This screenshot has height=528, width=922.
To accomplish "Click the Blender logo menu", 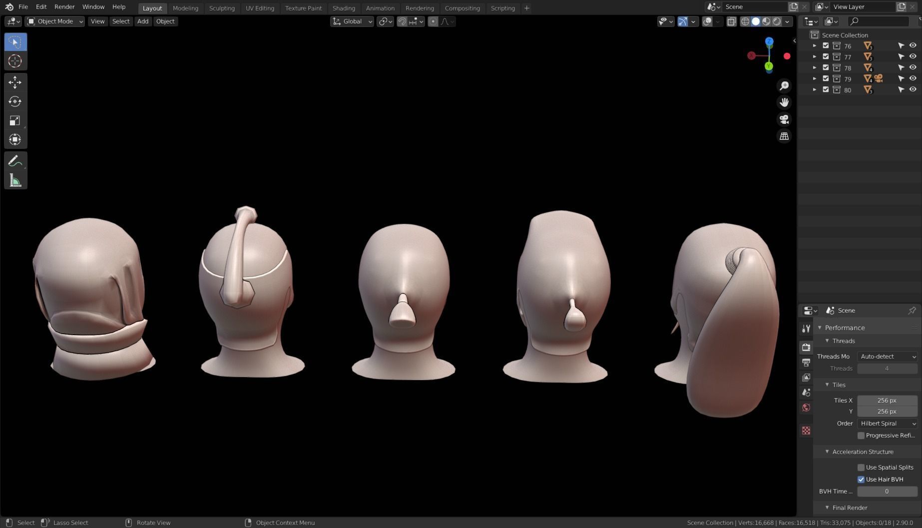I will (x=9, y=7).
